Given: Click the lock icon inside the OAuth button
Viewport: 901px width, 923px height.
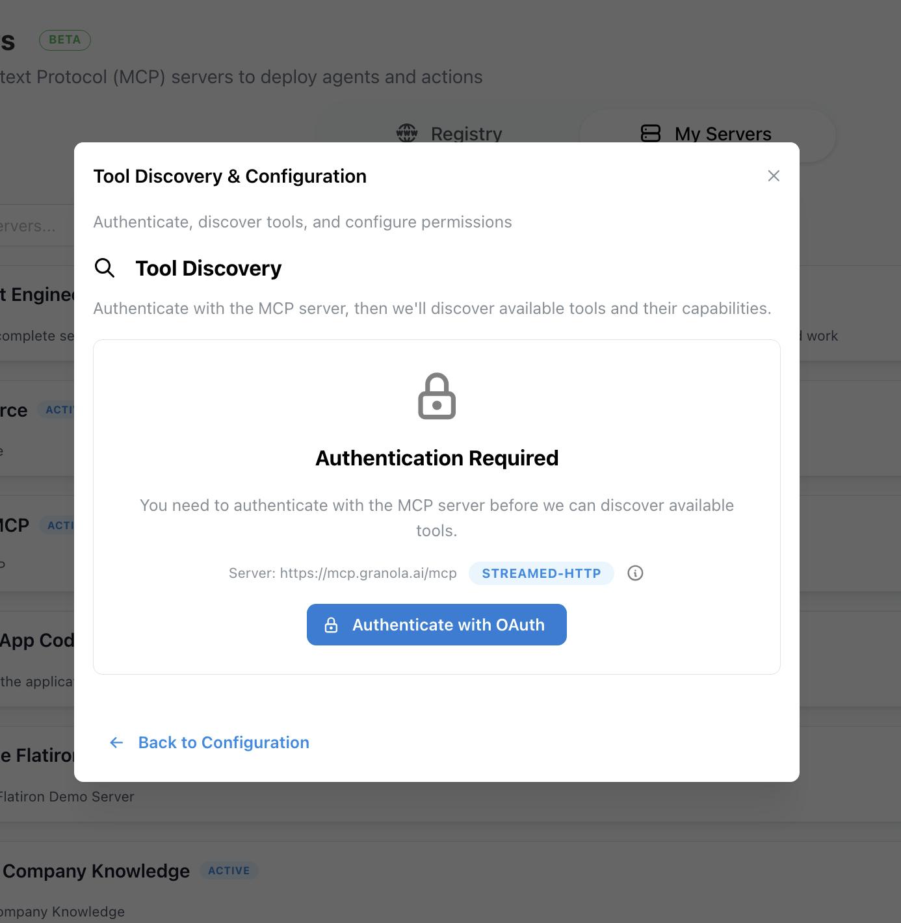Looking at the screenshot, I should (332, 625).
